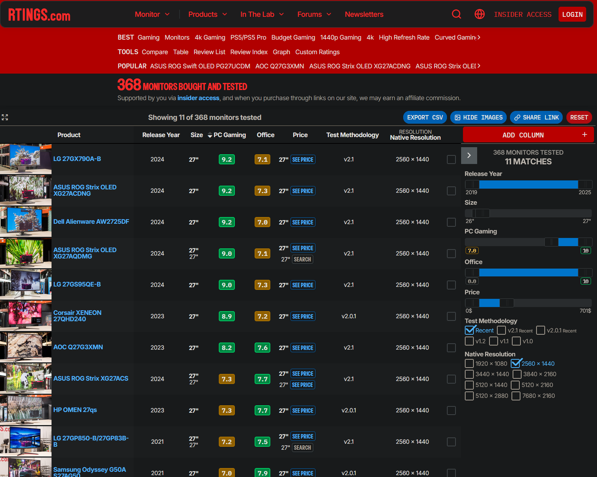
Task: Click Office maximum value 10 box
Action: [x=585, y=281]
